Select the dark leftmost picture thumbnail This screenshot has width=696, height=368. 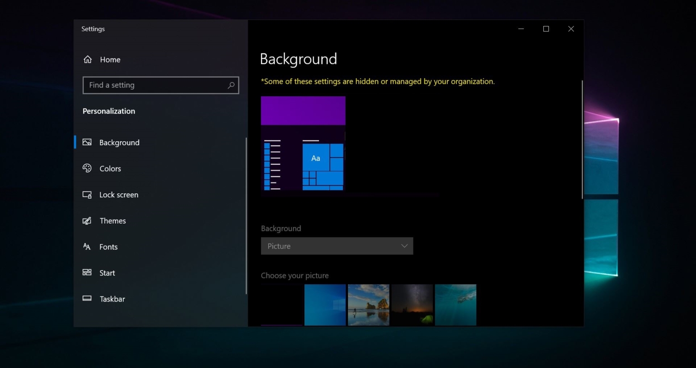click(281, 305)
